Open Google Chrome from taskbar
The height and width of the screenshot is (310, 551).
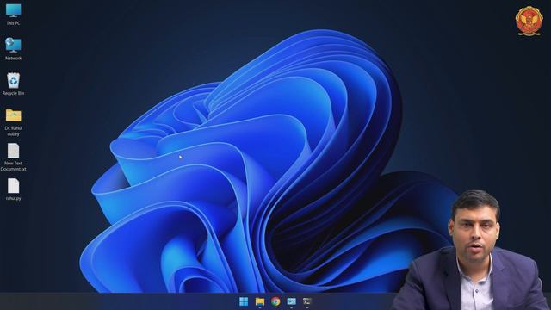coord(275,301)
